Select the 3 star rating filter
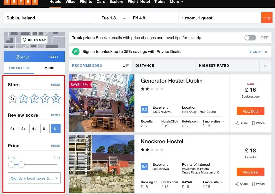This screenshot has height=194, width=275. tap(34, 98)
